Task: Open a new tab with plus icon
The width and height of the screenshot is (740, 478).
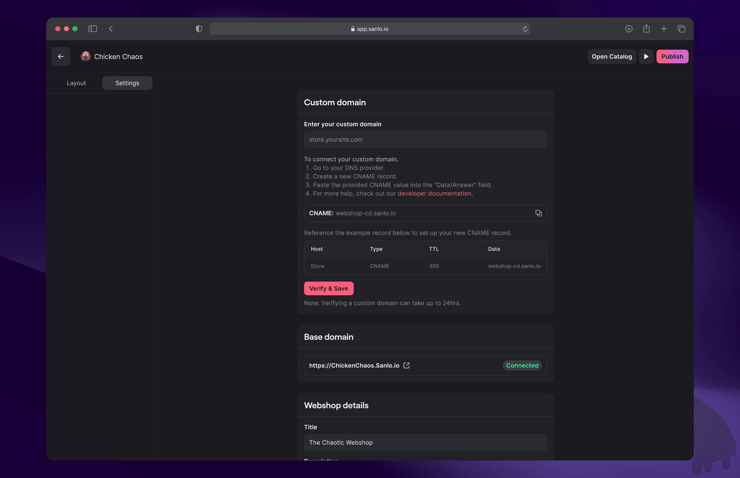Action: point(664,29)
